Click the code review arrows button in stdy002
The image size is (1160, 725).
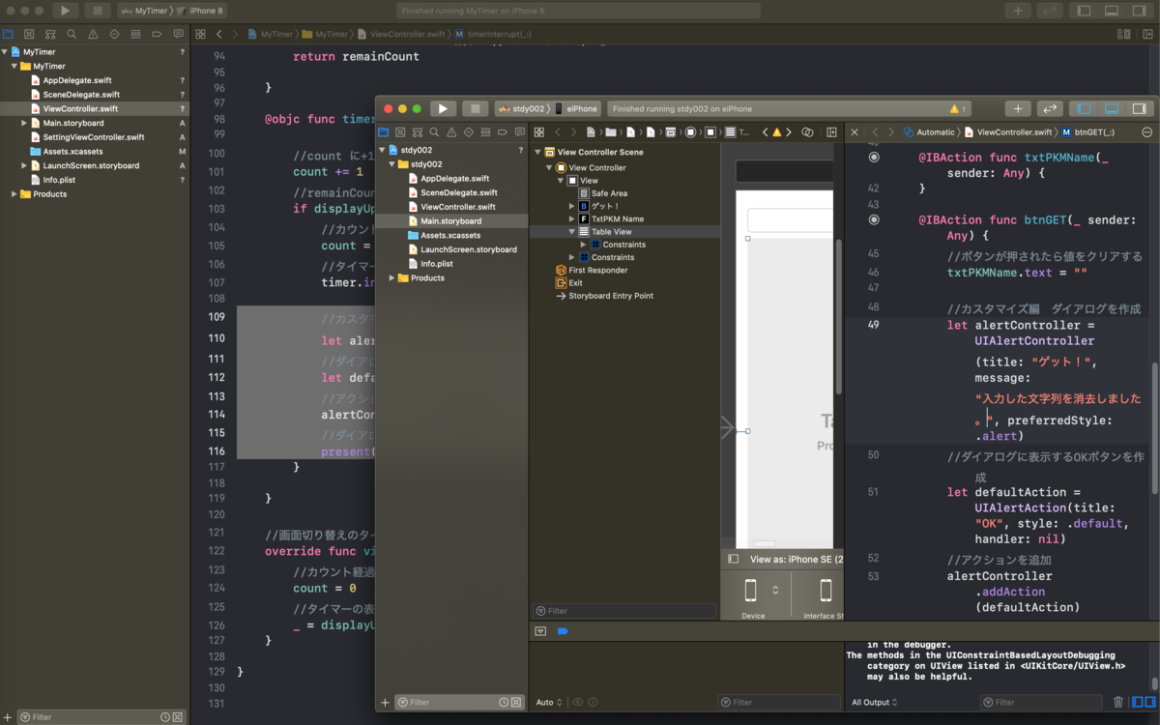[x=1050, y=108]
